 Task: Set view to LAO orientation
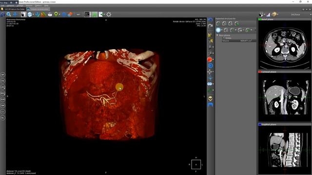(x=3, y=87)
